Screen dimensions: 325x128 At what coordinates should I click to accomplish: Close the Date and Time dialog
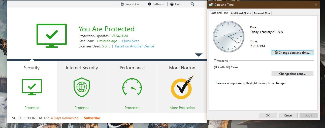coord(316,5)
